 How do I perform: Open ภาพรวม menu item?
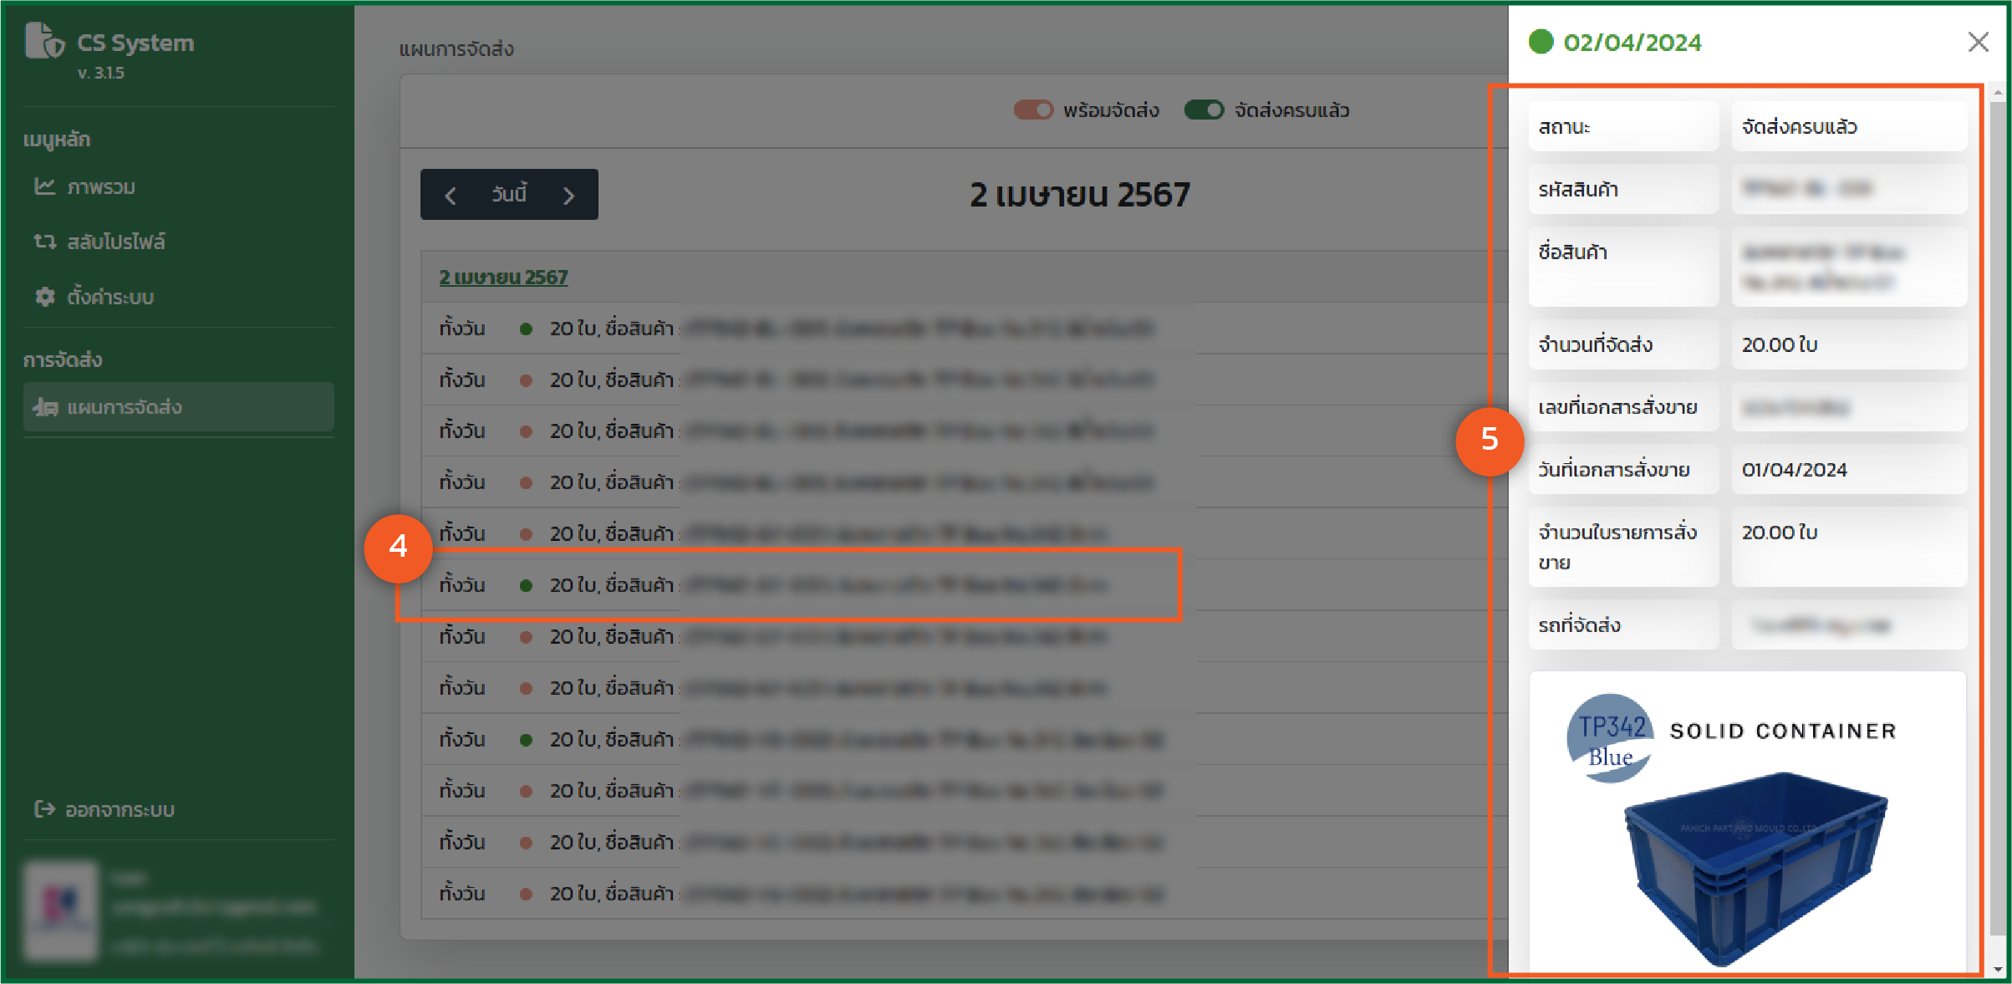click(x=101, y=187)
